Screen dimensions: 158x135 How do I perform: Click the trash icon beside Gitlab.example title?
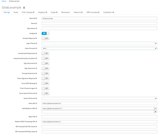click(x=24, y=8)
